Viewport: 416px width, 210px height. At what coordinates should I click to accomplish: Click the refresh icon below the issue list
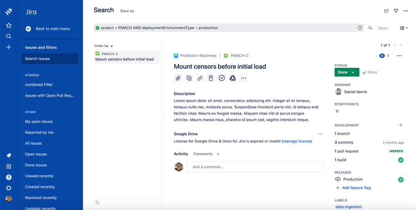pyautogui.click(x=97, y=203)
